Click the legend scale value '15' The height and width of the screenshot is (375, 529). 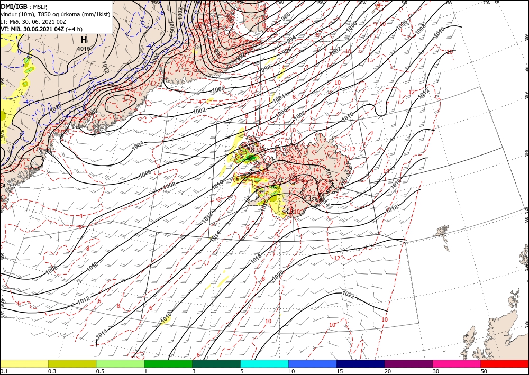[340, 371]
